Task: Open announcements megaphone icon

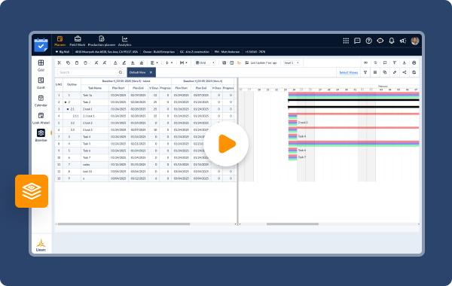Action: point(403,41)
